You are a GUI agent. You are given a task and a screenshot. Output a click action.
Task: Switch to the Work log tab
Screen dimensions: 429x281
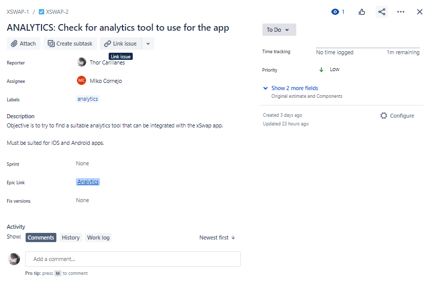98,237
